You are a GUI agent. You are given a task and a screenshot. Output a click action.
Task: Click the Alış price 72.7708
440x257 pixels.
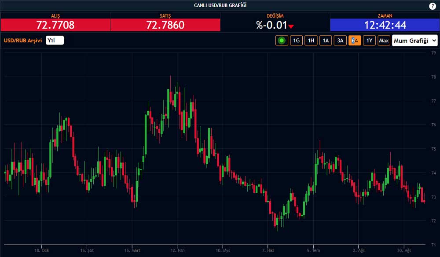tap(55, 25)
